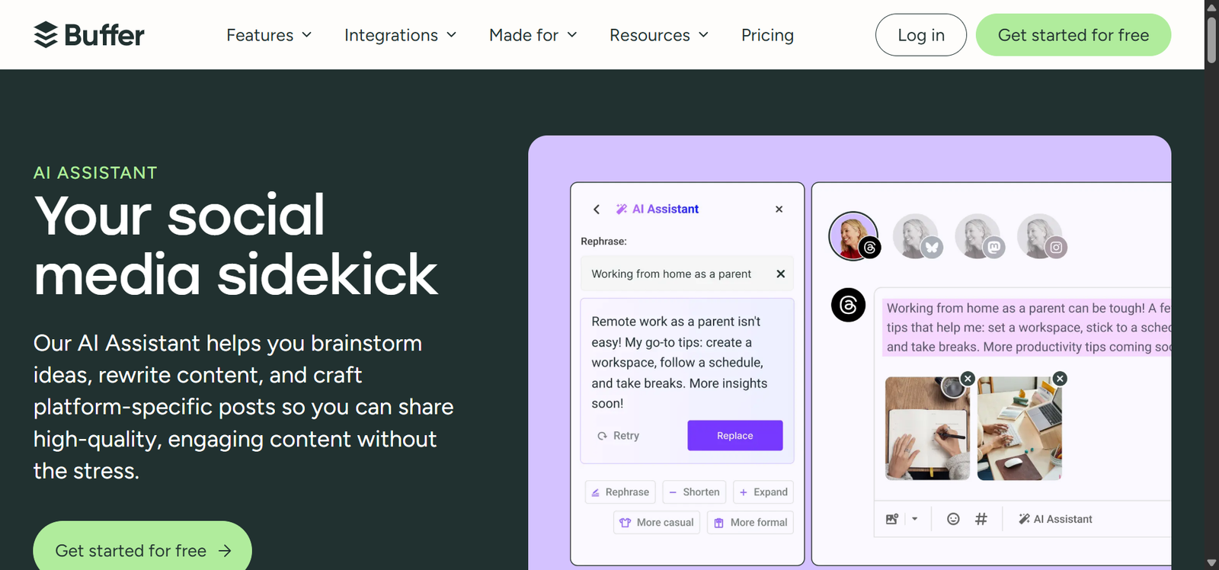1219x570 pixels.
Task: Click the 'AI ASSISTANT' green label
Action: (95, 173)
